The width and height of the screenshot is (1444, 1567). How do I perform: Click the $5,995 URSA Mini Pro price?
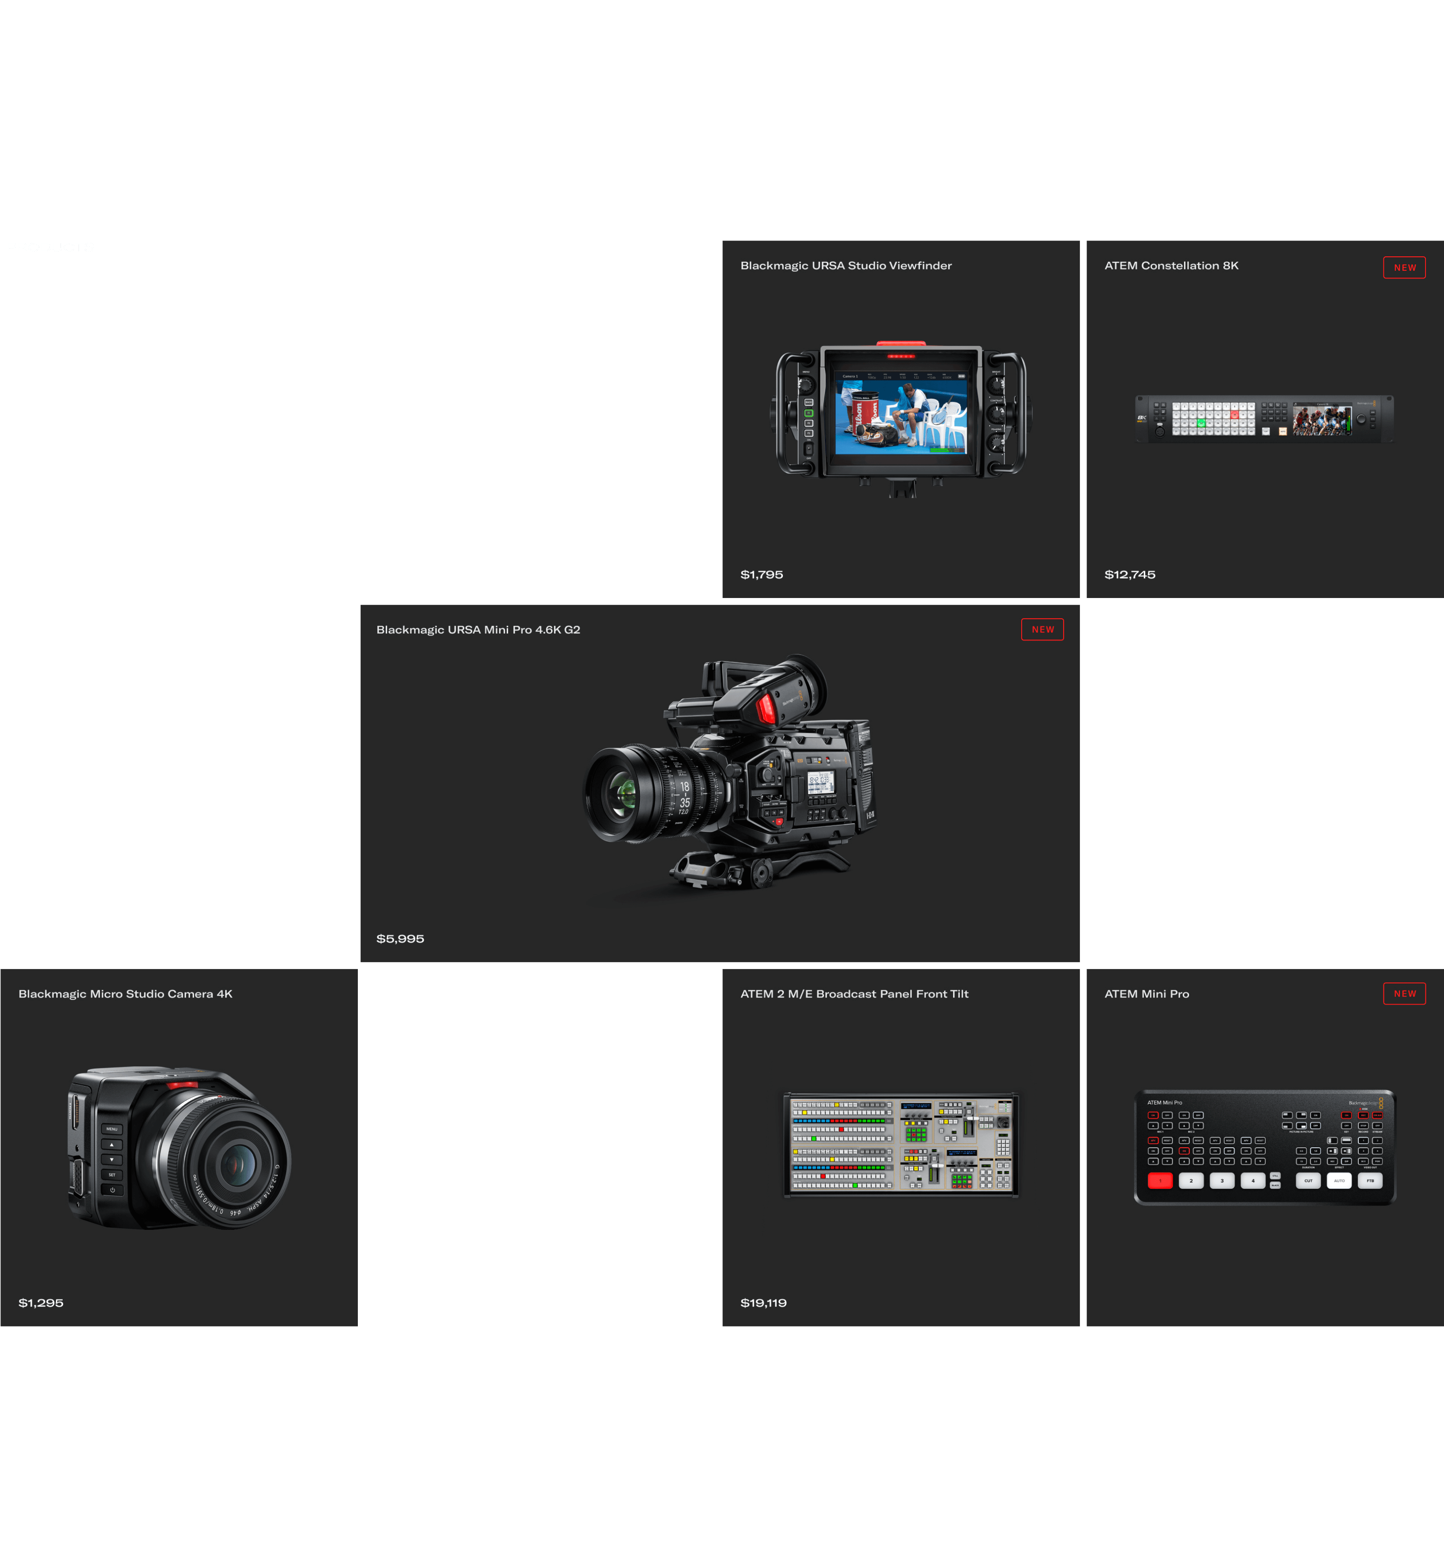[400, 939]
